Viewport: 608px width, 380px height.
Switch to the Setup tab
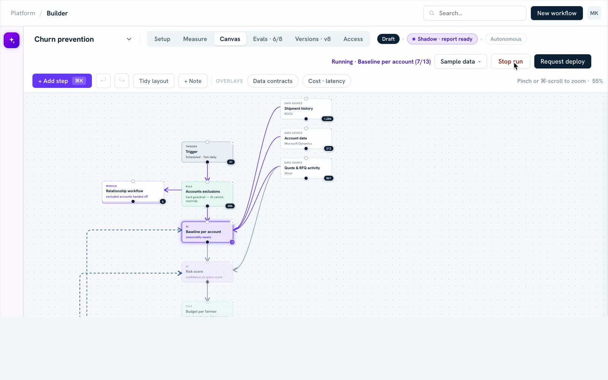(162, 39)
